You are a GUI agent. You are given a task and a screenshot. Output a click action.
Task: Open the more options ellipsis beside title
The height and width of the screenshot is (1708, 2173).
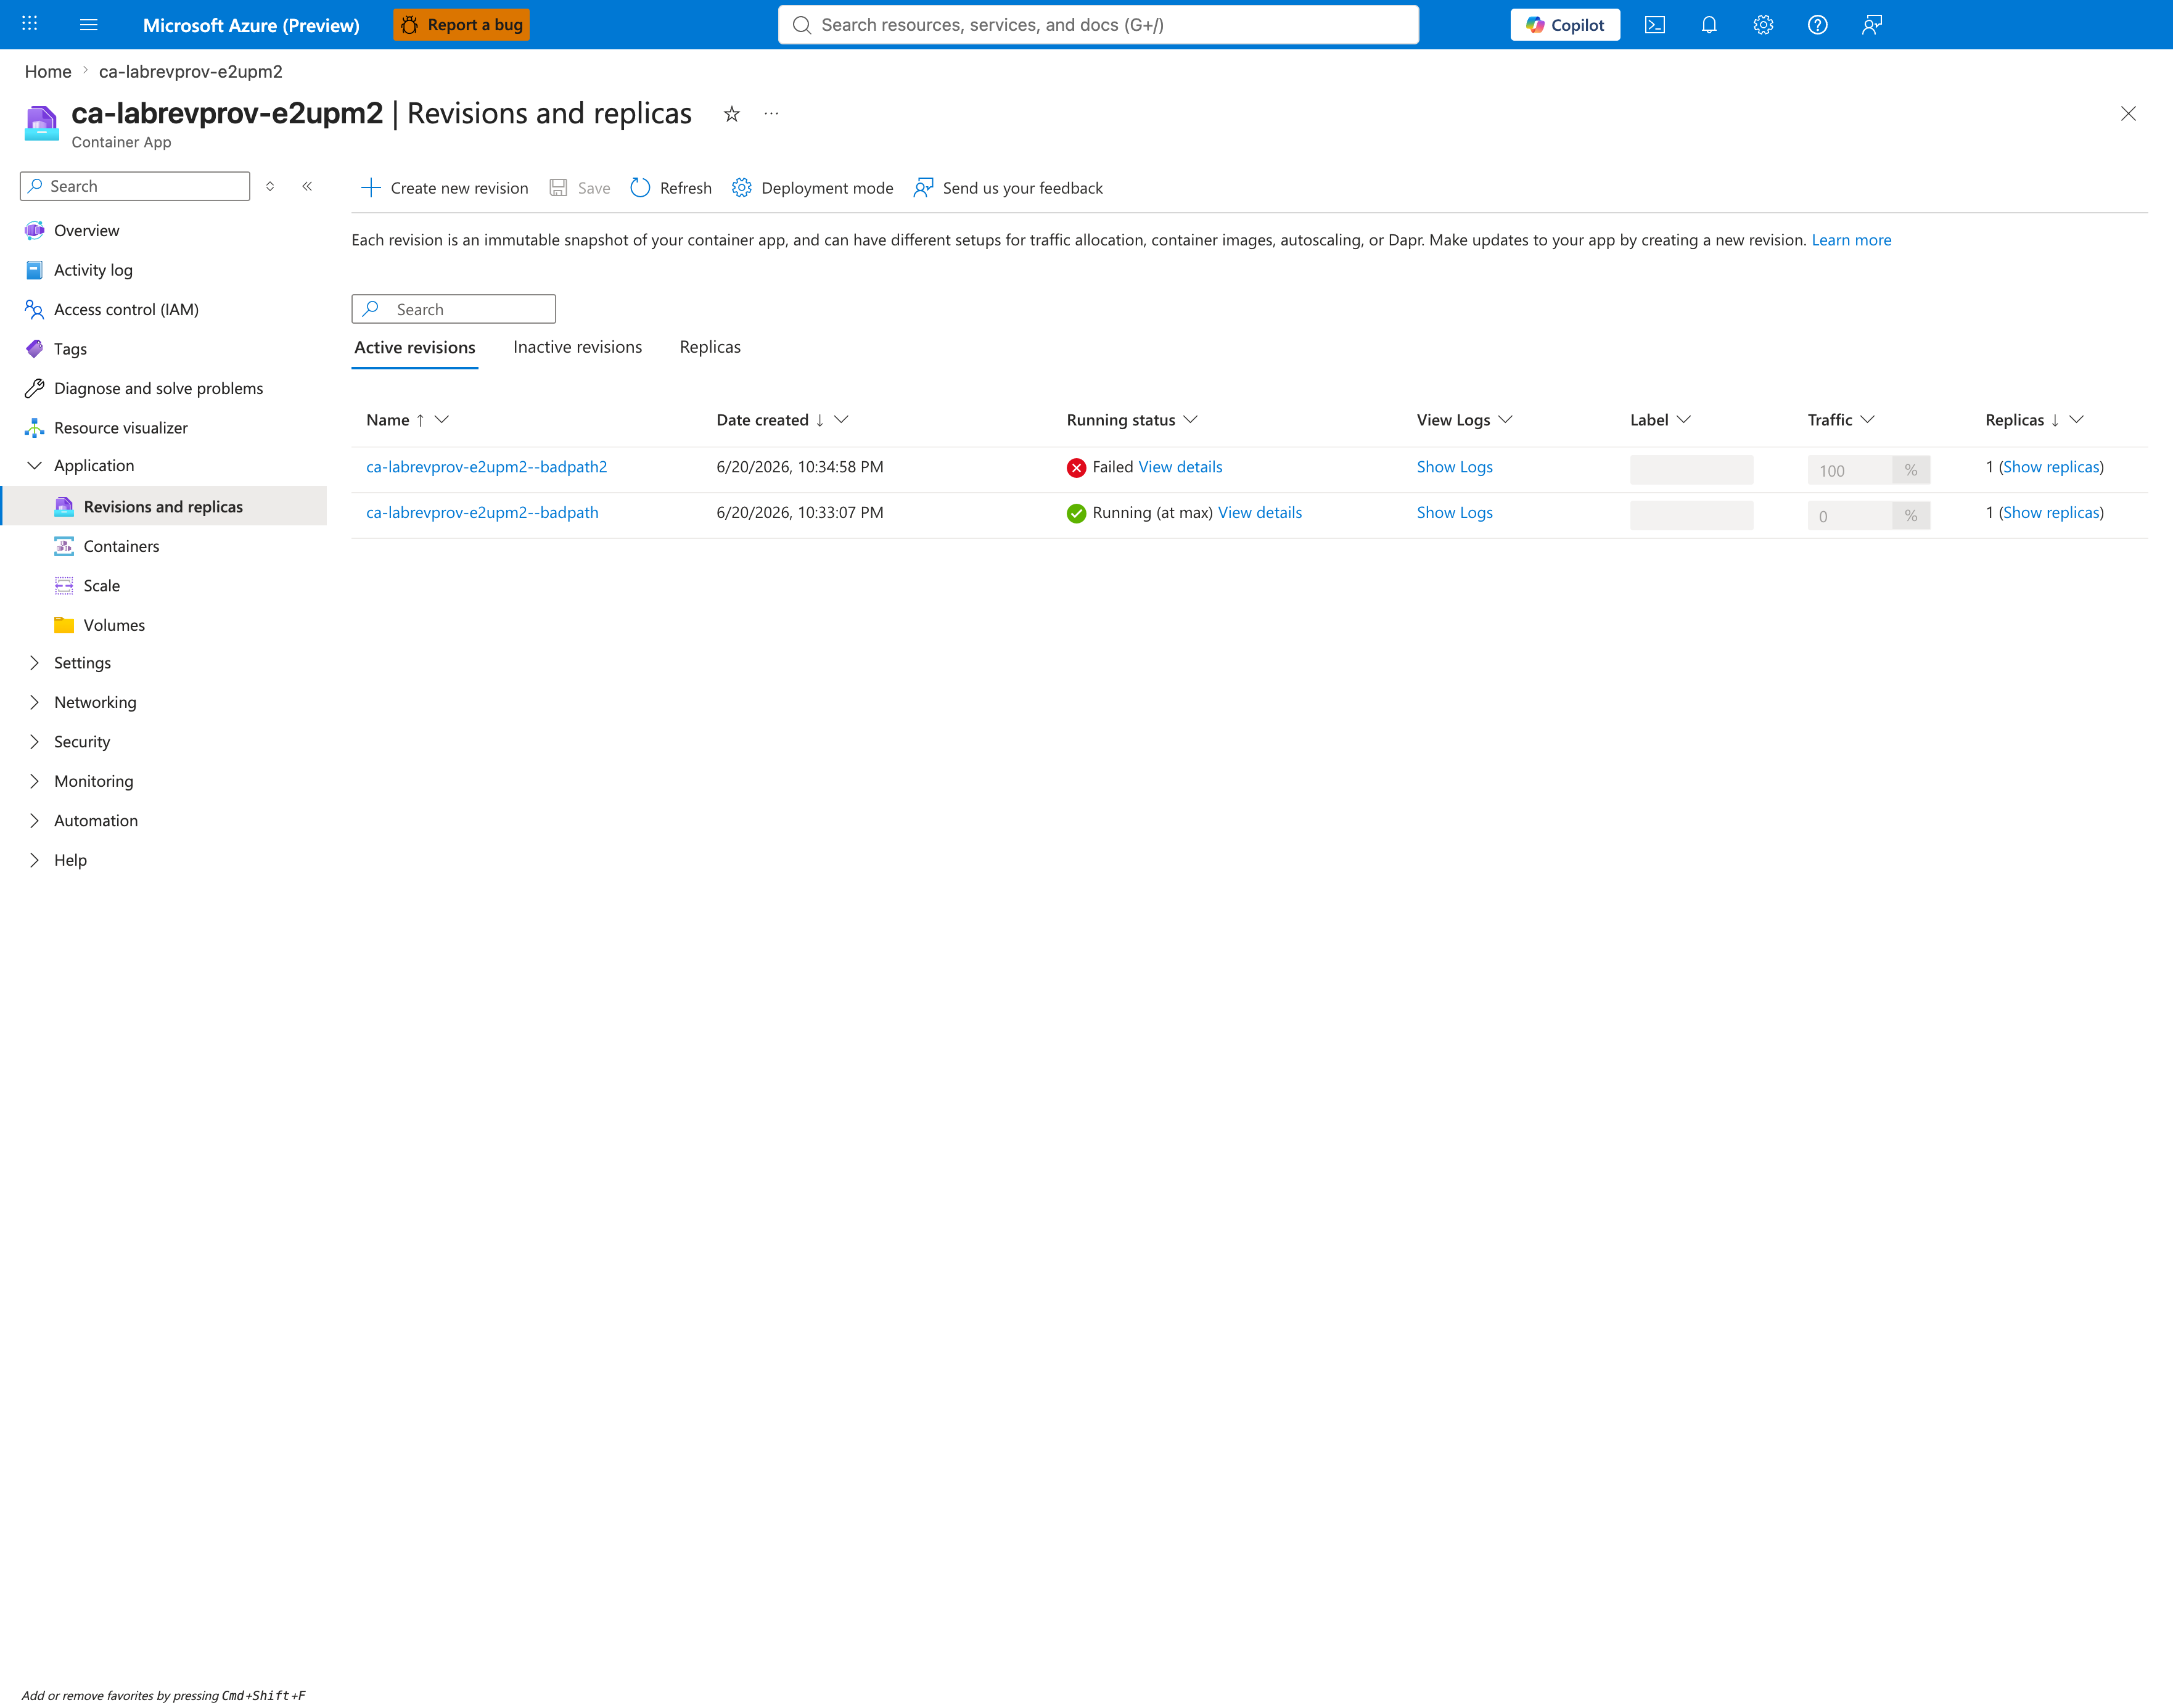[x=771, y=114]
